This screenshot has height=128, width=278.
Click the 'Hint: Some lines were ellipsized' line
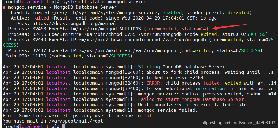point(80,116)
